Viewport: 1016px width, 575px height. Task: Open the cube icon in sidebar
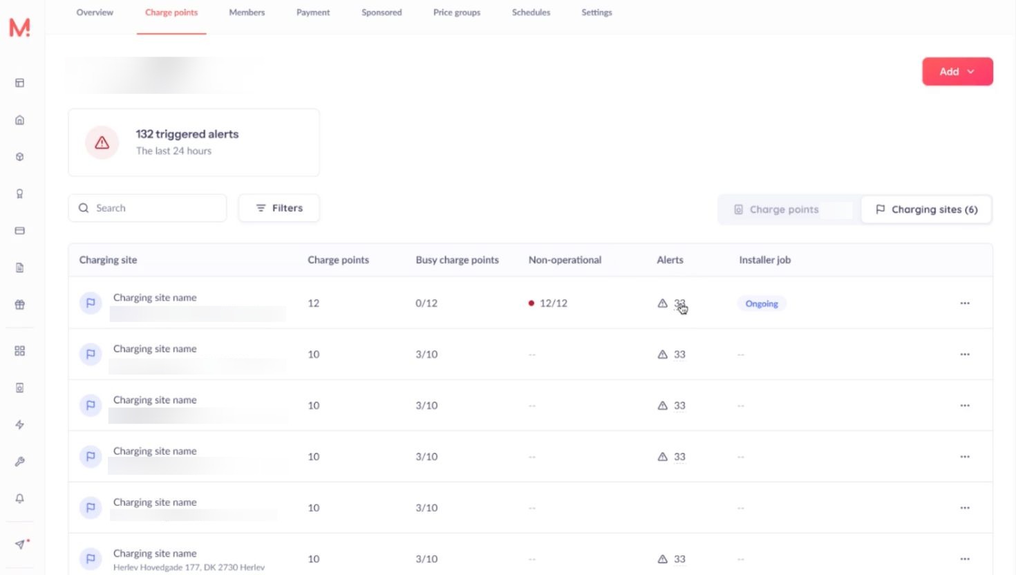pyautogui.click(x=19, y=157)
